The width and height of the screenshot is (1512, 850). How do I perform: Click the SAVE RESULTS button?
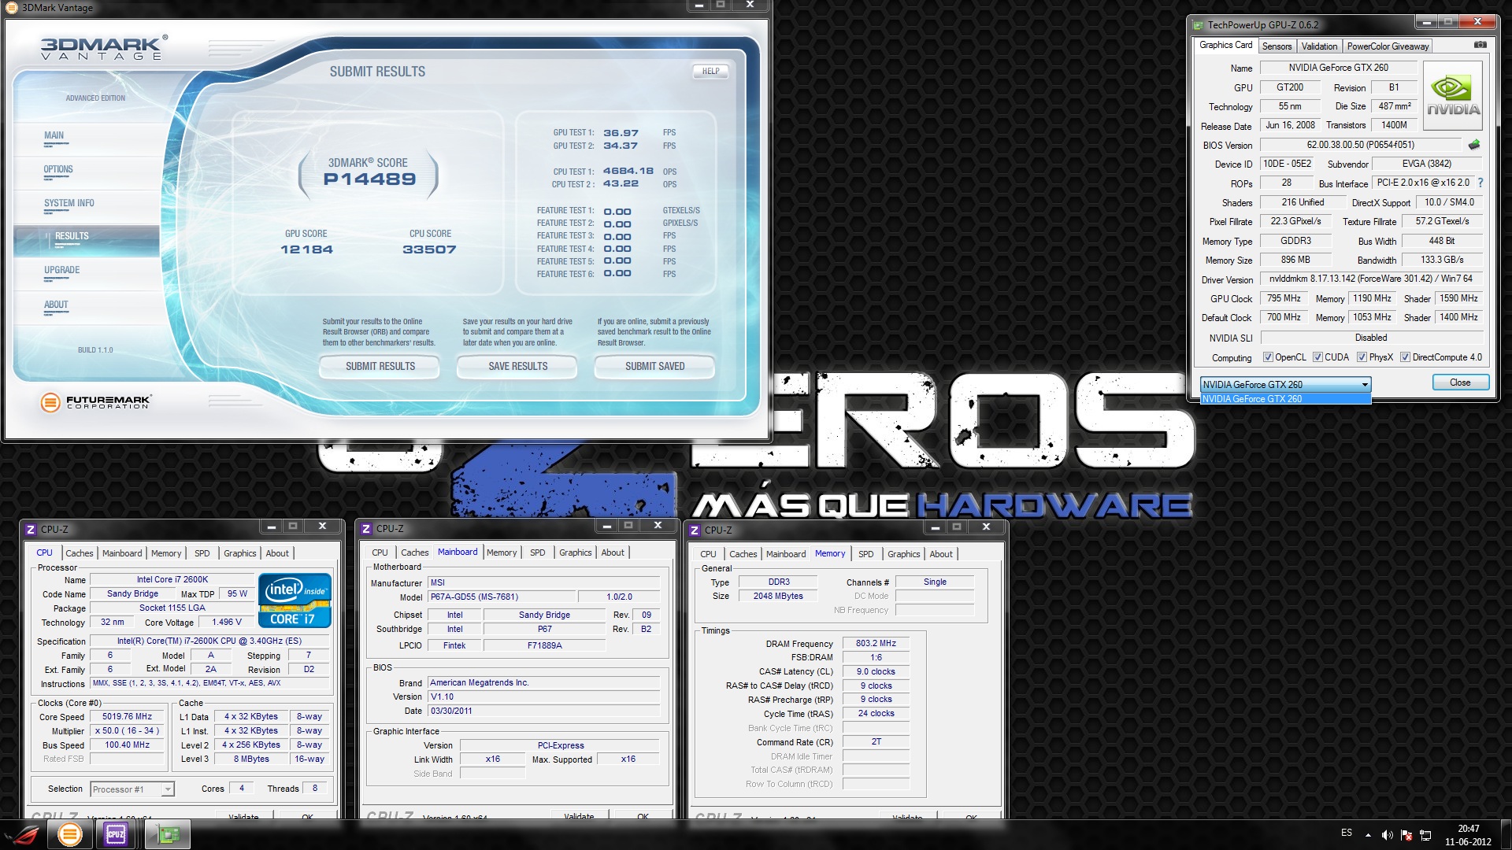(517, 367)
